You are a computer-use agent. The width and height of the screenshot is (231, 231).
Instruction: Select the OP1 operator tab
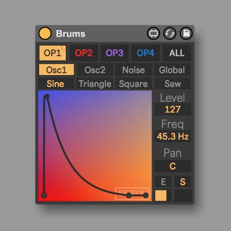coord(53,53)
